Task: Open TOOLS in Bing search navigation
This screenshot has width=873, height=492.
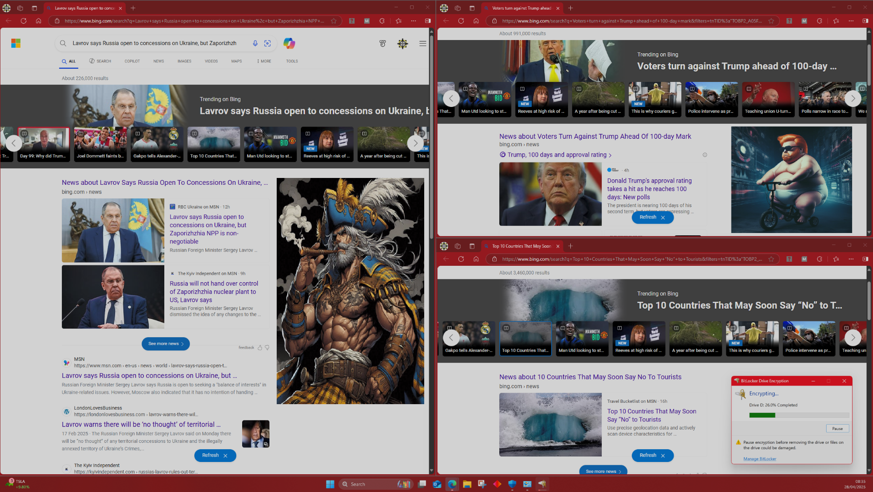Action: 292,61
